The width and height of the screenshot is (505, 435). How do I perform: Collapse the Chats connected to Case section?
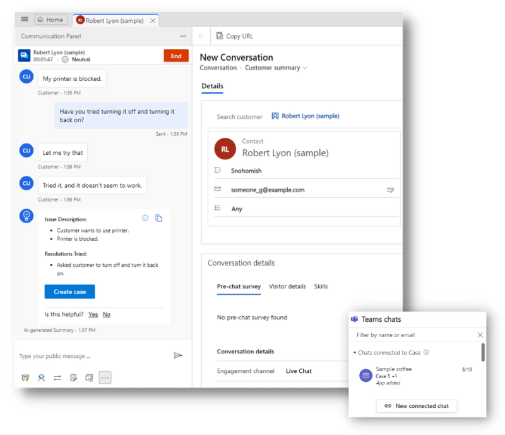[x=355, y=352]
